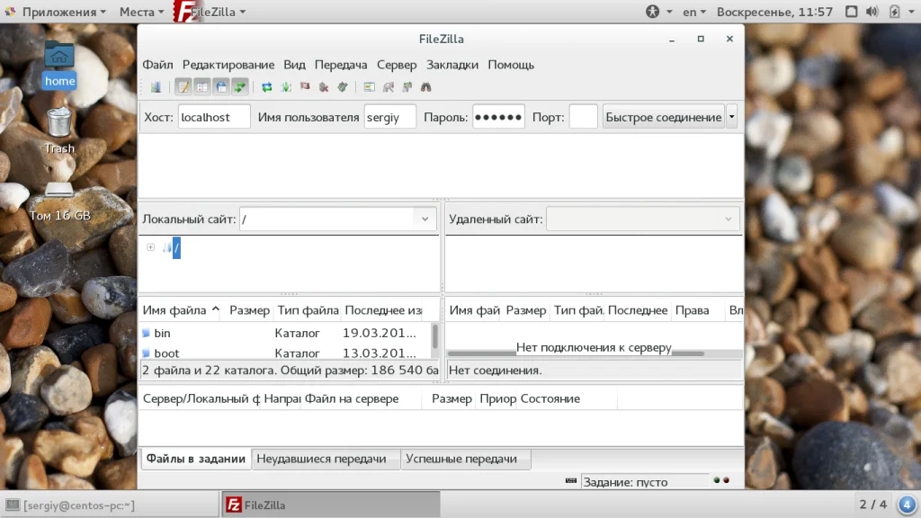921x518 pixels.
Task: Open the Редактирование menu
Action: coord(228,65)
